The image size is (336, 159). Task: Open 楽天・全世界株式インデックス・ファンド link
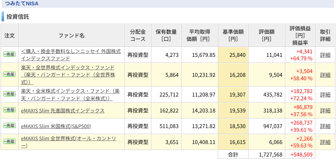68,75
